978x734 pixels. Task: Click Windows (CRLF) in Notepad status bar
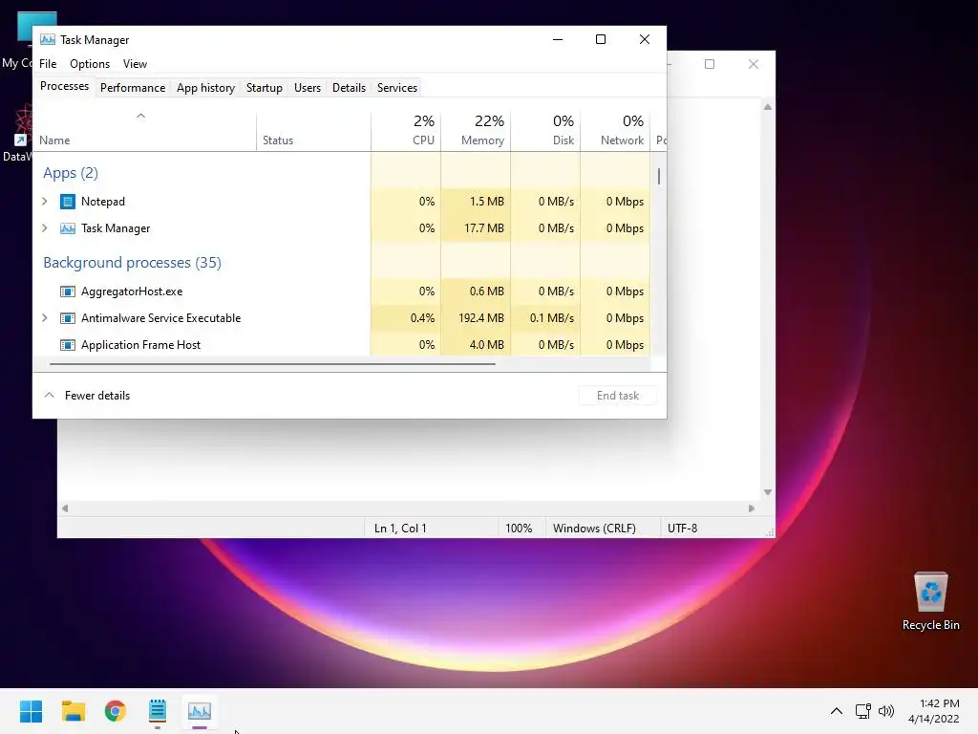(594, 528)
